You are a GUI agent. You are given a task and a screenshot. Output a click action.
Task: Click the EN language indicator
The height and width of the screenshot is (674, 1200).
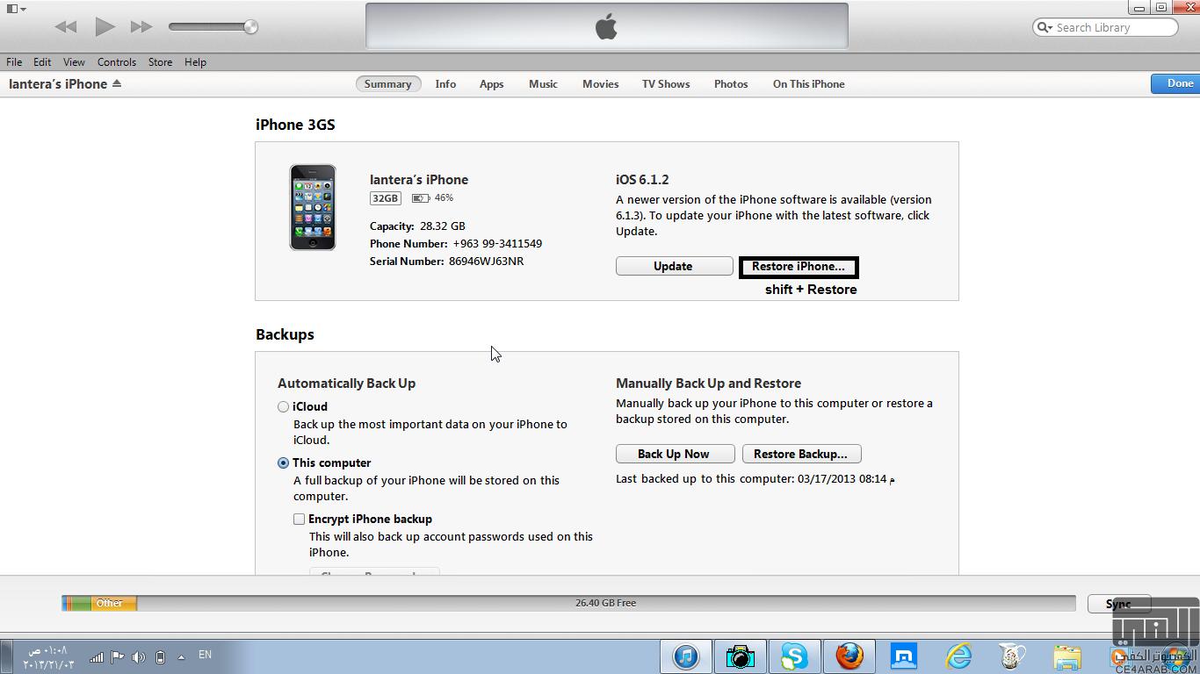pyautogui.click(x=205, y=655)
